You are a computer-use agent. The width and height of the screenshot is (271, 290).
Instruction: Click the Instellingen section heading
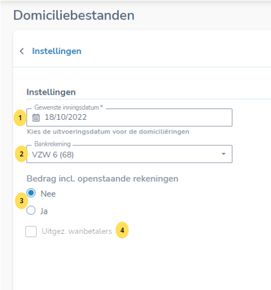tap(51, 92)
